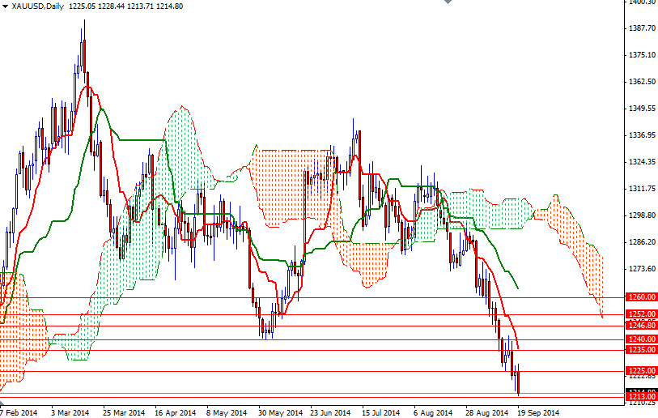Click the 1252.00 red price level label
This screenshot has height=418, width=658.
pos(642,314)
